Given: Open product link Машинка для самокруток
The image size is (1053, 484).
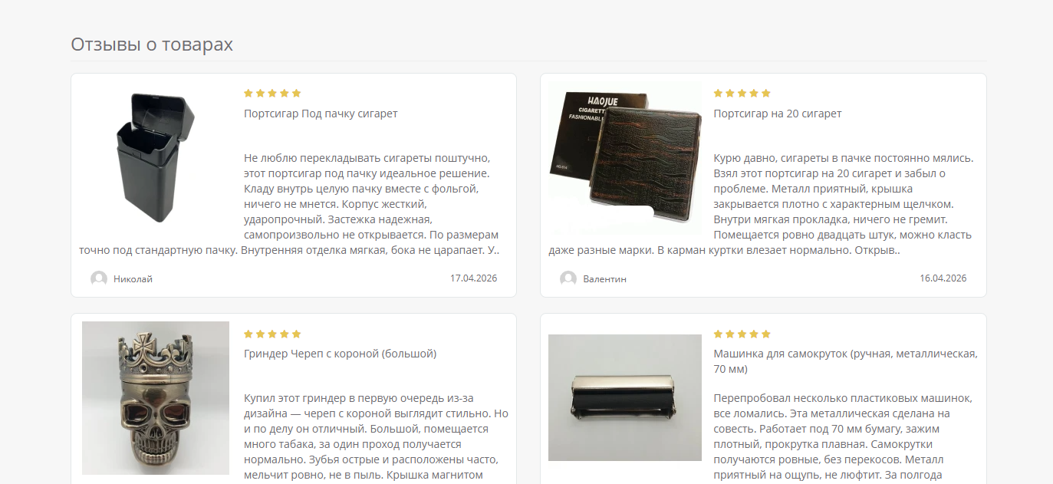Looking at the screenshot, I should coord(845,361).
